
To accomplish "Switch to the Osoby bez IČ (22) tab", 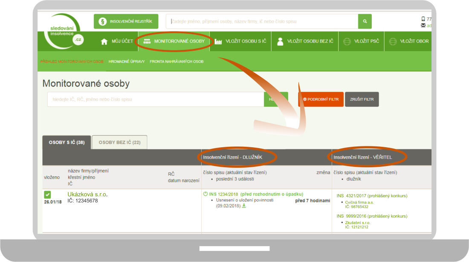I will point(119,142).
